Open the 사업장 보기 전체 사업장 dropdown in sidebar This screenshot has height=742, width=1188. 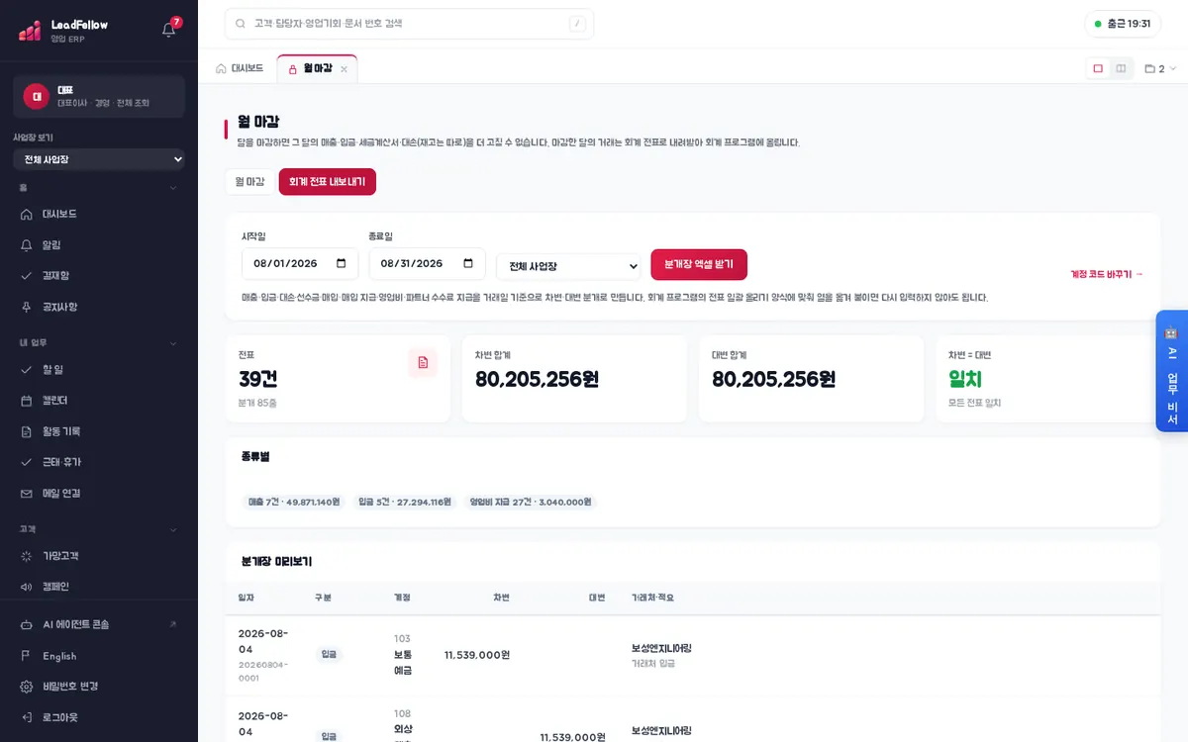(99, 159)
